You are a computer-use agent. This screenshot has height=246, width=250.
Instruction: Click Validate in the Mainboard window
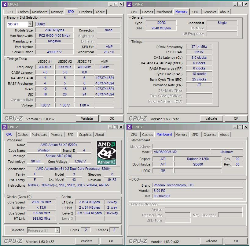pos(211,241)
